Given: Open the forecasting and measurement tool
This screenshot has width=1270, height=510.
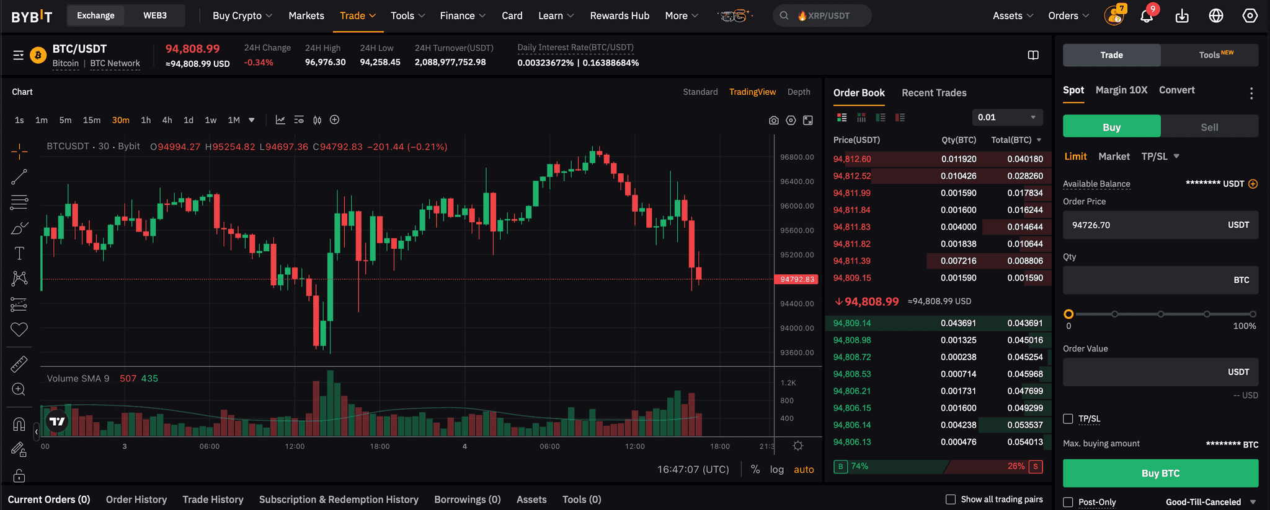Looking at the screenshot, I should point(19,304).
